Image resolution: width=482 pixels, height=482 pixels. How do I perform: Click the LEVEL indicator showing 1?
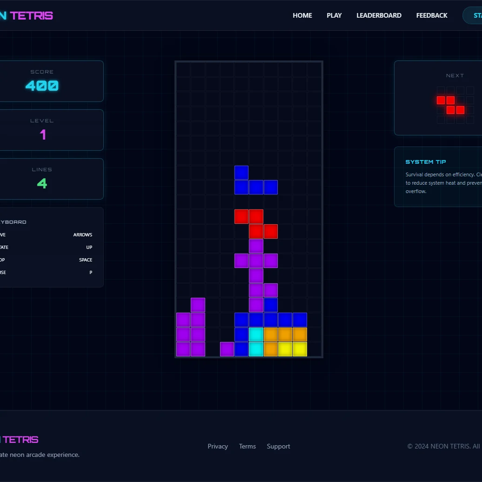click(42, 130)
